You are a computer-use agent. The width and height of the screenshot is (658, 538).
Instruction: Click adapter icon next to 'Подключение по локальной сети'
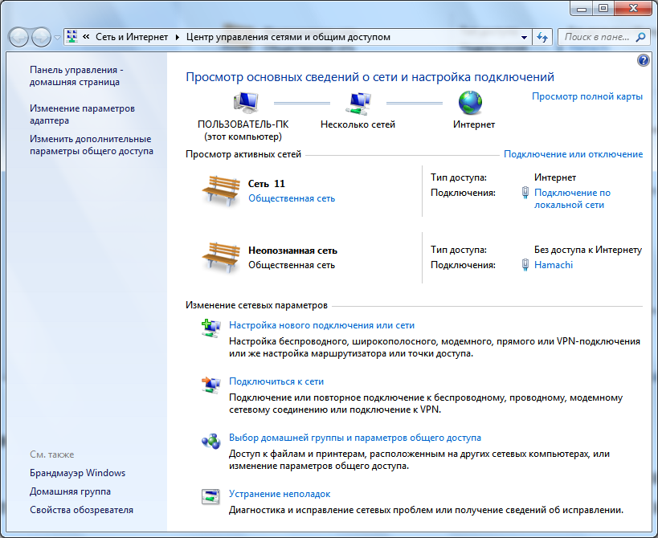[525, 193]
